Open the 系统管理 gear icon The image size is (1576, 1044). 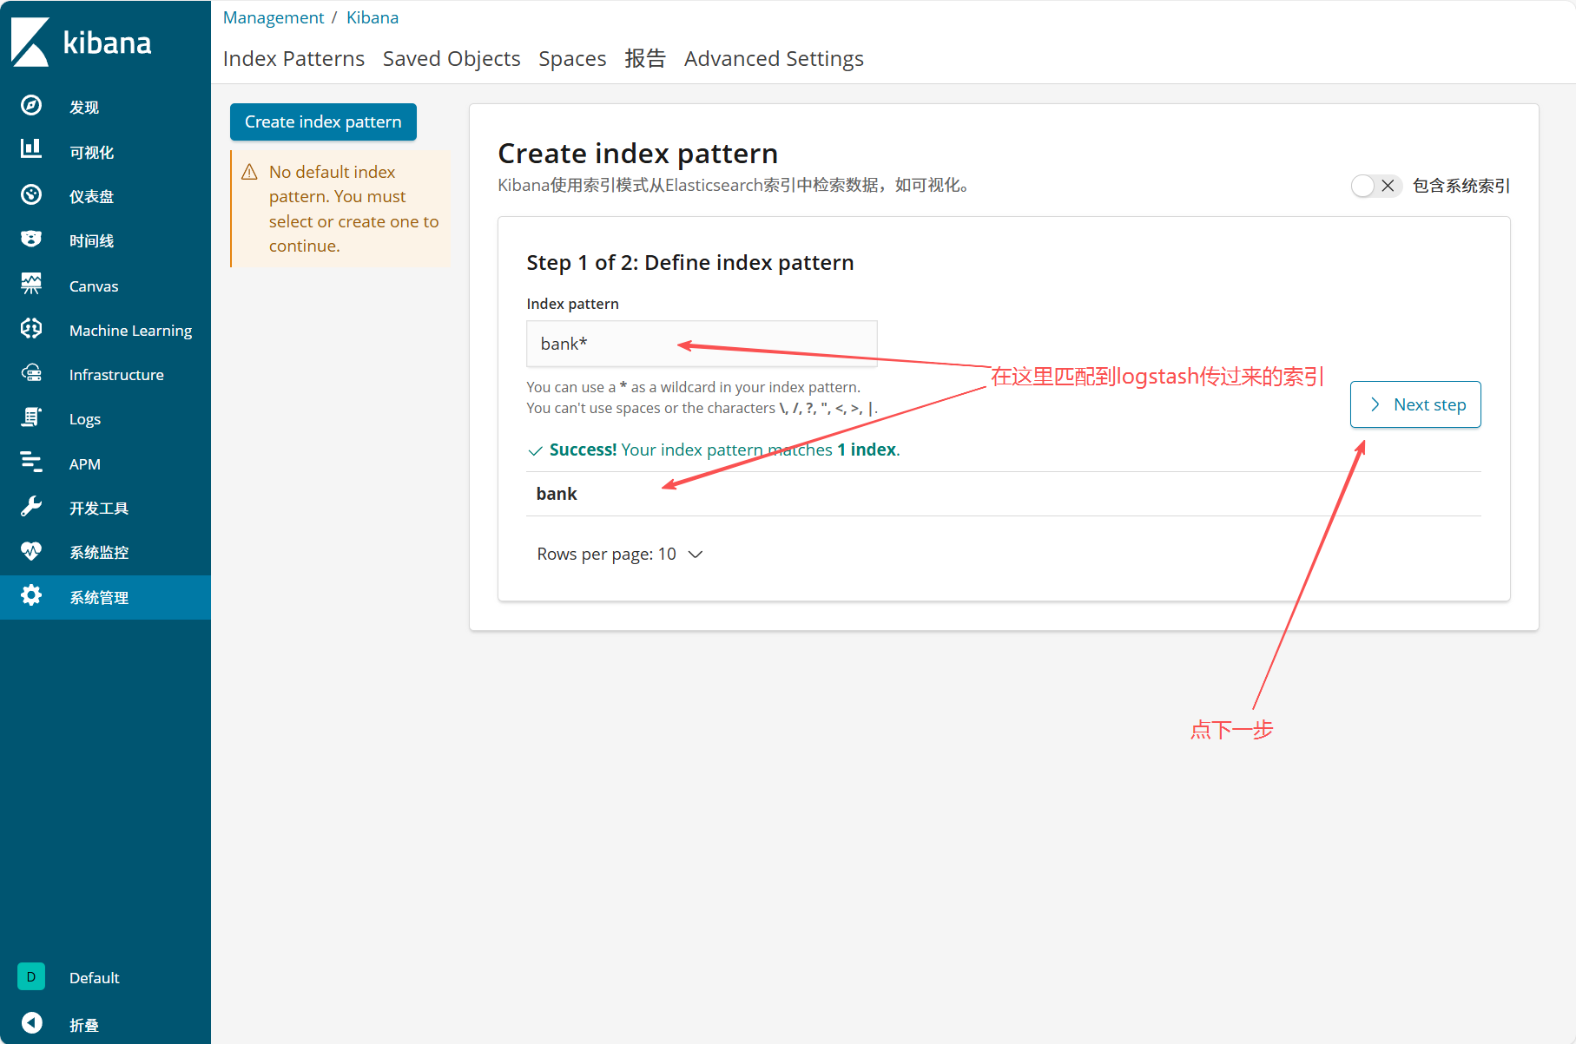[31, 595]
